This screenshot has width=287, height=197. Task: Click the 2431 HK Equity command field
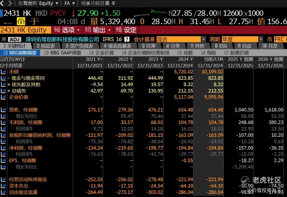26,30
